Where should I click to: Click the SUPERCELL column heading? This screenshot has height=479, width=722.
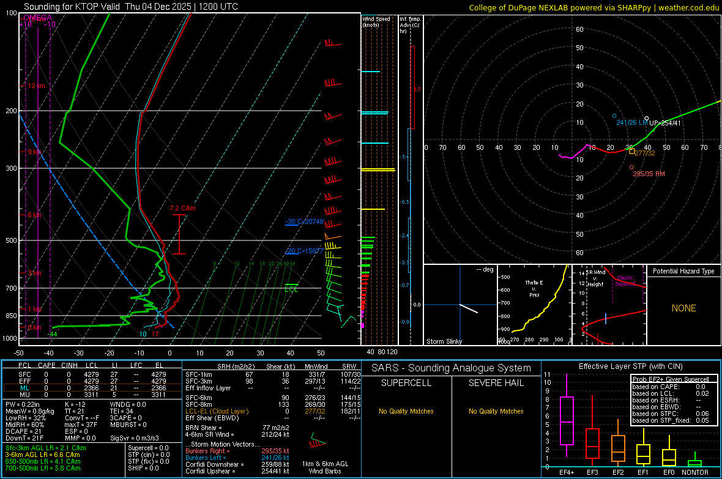(x=406, y=383)
